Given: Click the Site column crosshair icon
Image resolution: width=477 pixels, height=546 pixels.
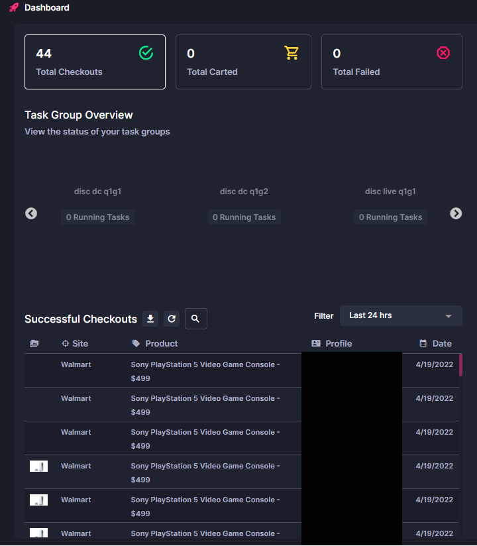Looking at the screenshot, I should point(65,344).
